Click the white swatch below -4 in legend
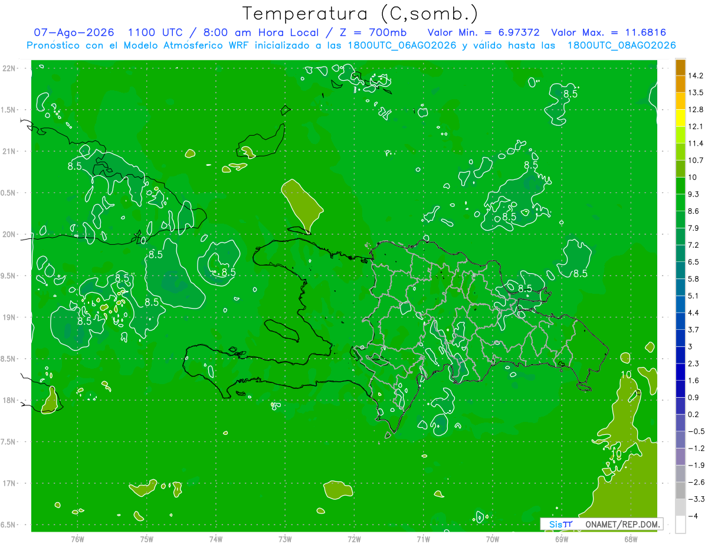Screen dimensions: 708x547 [x=680, y=525]
